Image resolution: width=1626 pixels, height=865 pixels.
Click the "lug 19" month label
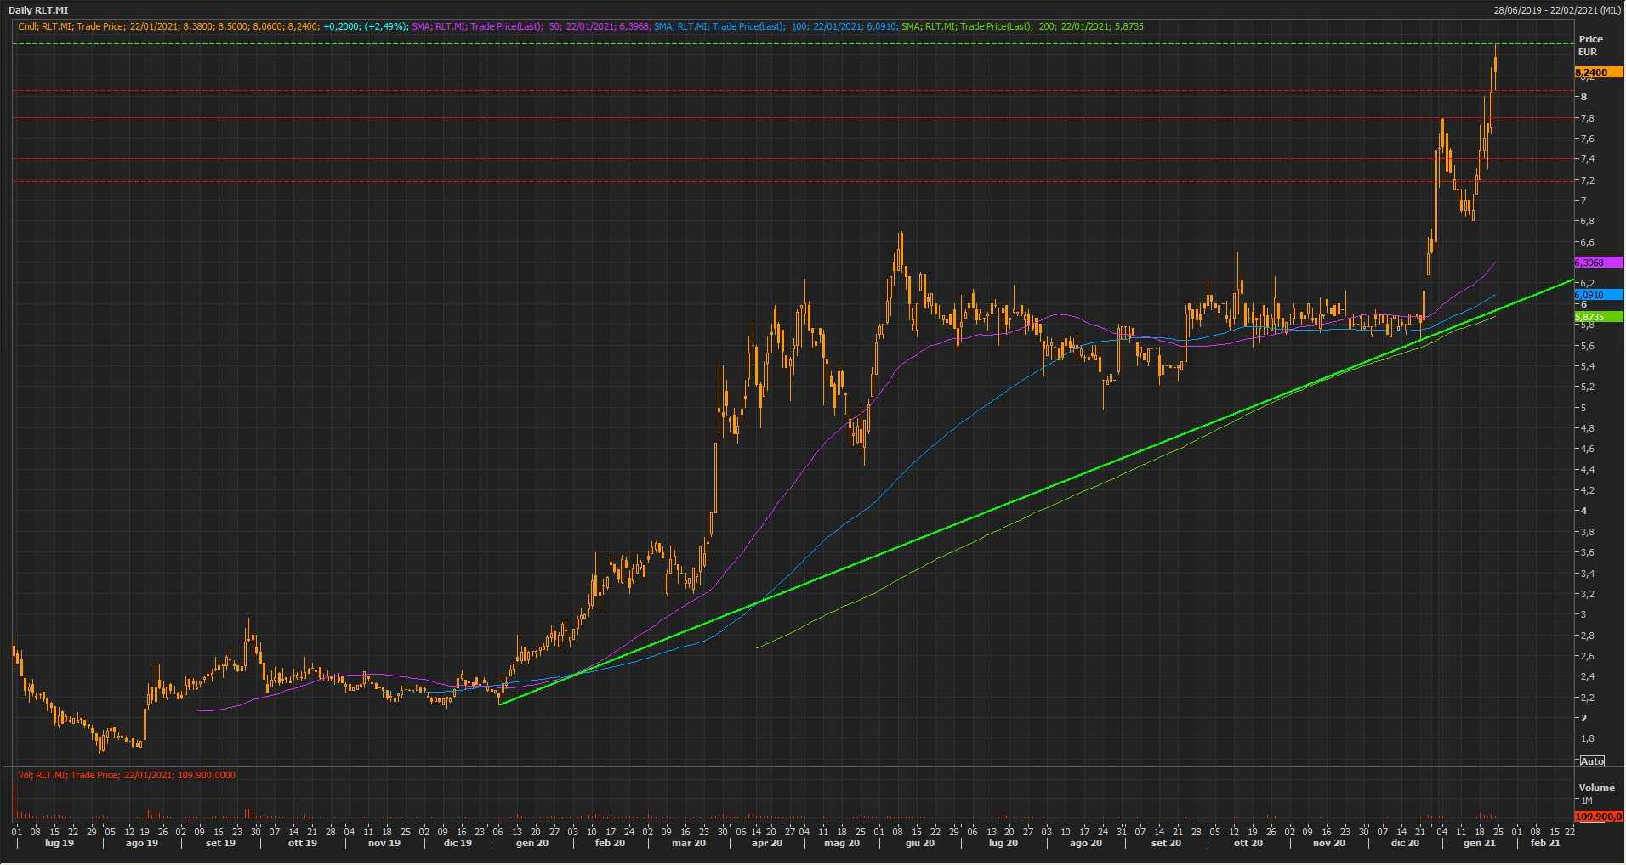(x=59, y=843)
